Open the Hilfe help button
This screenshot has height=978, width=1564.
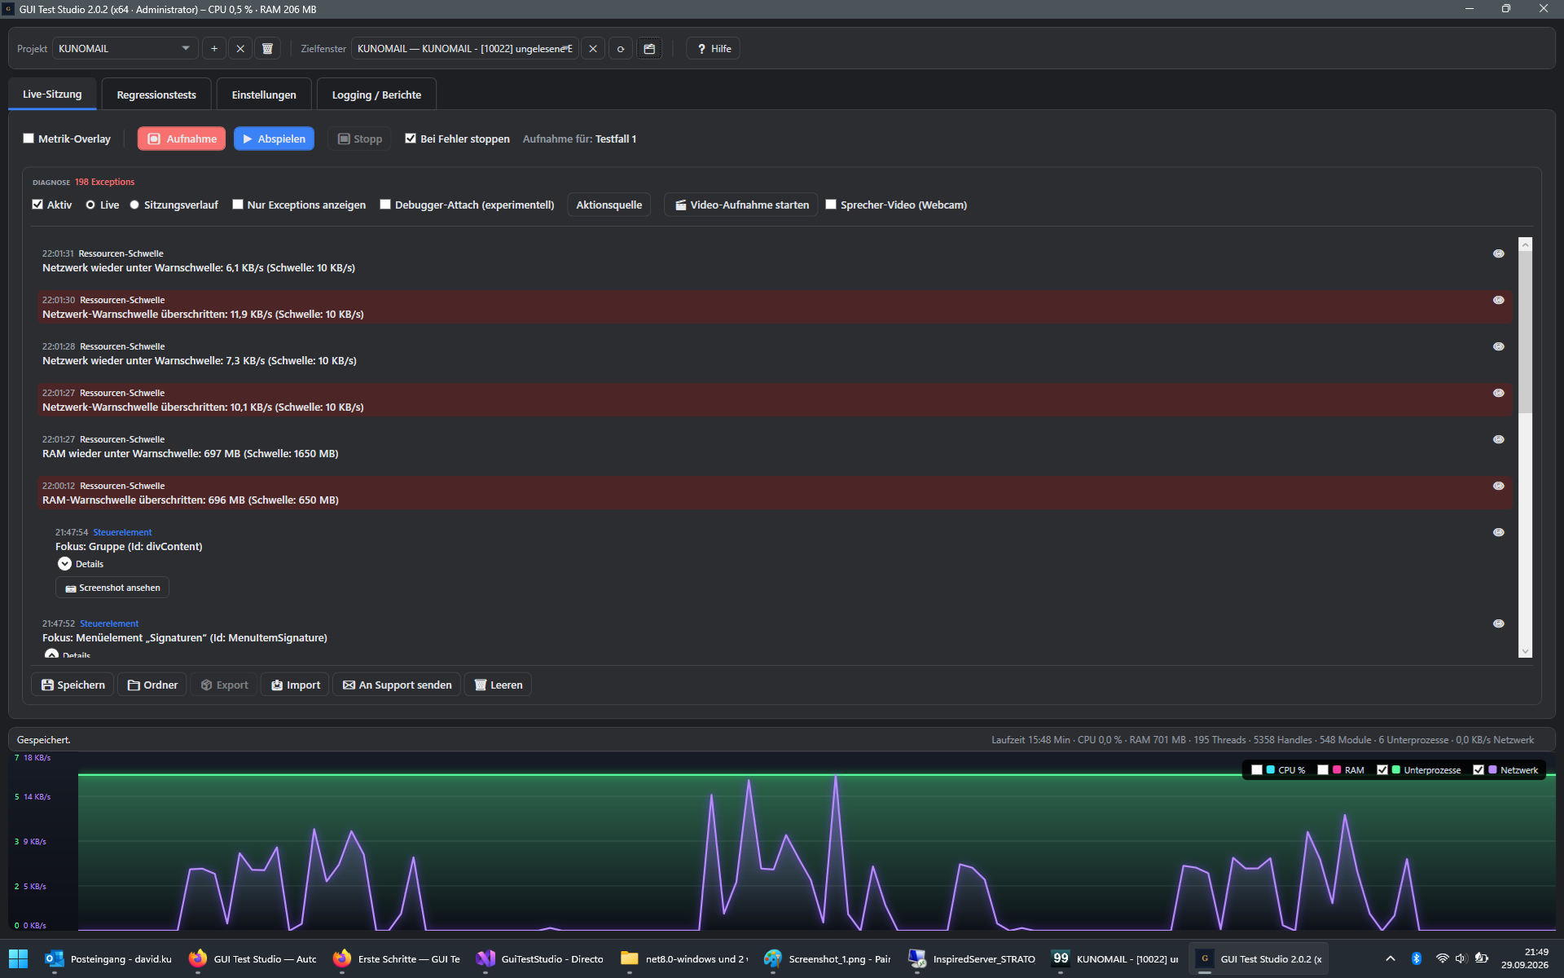point(714,49)
